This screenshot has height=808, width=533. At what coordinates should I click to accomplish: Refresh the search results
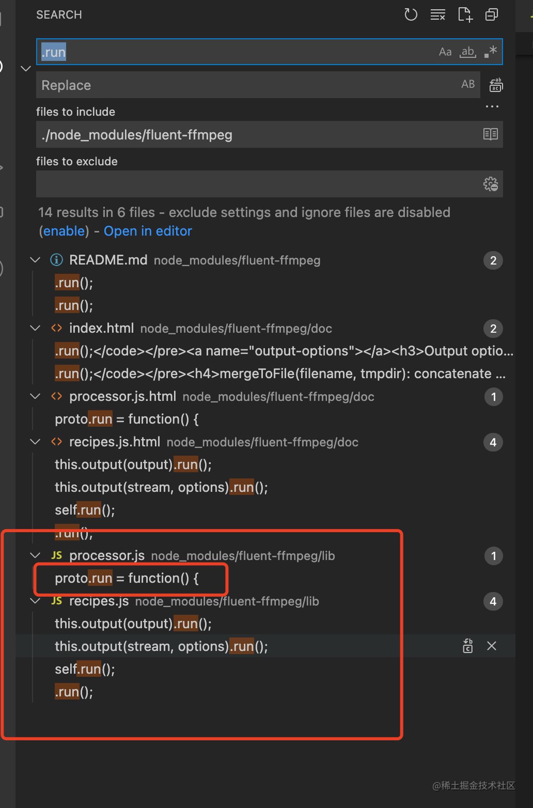411,15
